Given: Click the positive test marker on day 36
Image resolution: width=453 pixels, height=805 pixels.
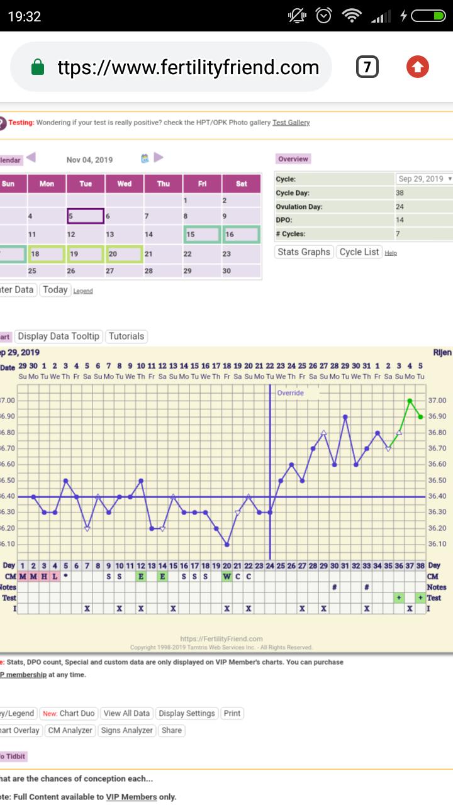Looking at the screenshot, I should click(399, 598).
